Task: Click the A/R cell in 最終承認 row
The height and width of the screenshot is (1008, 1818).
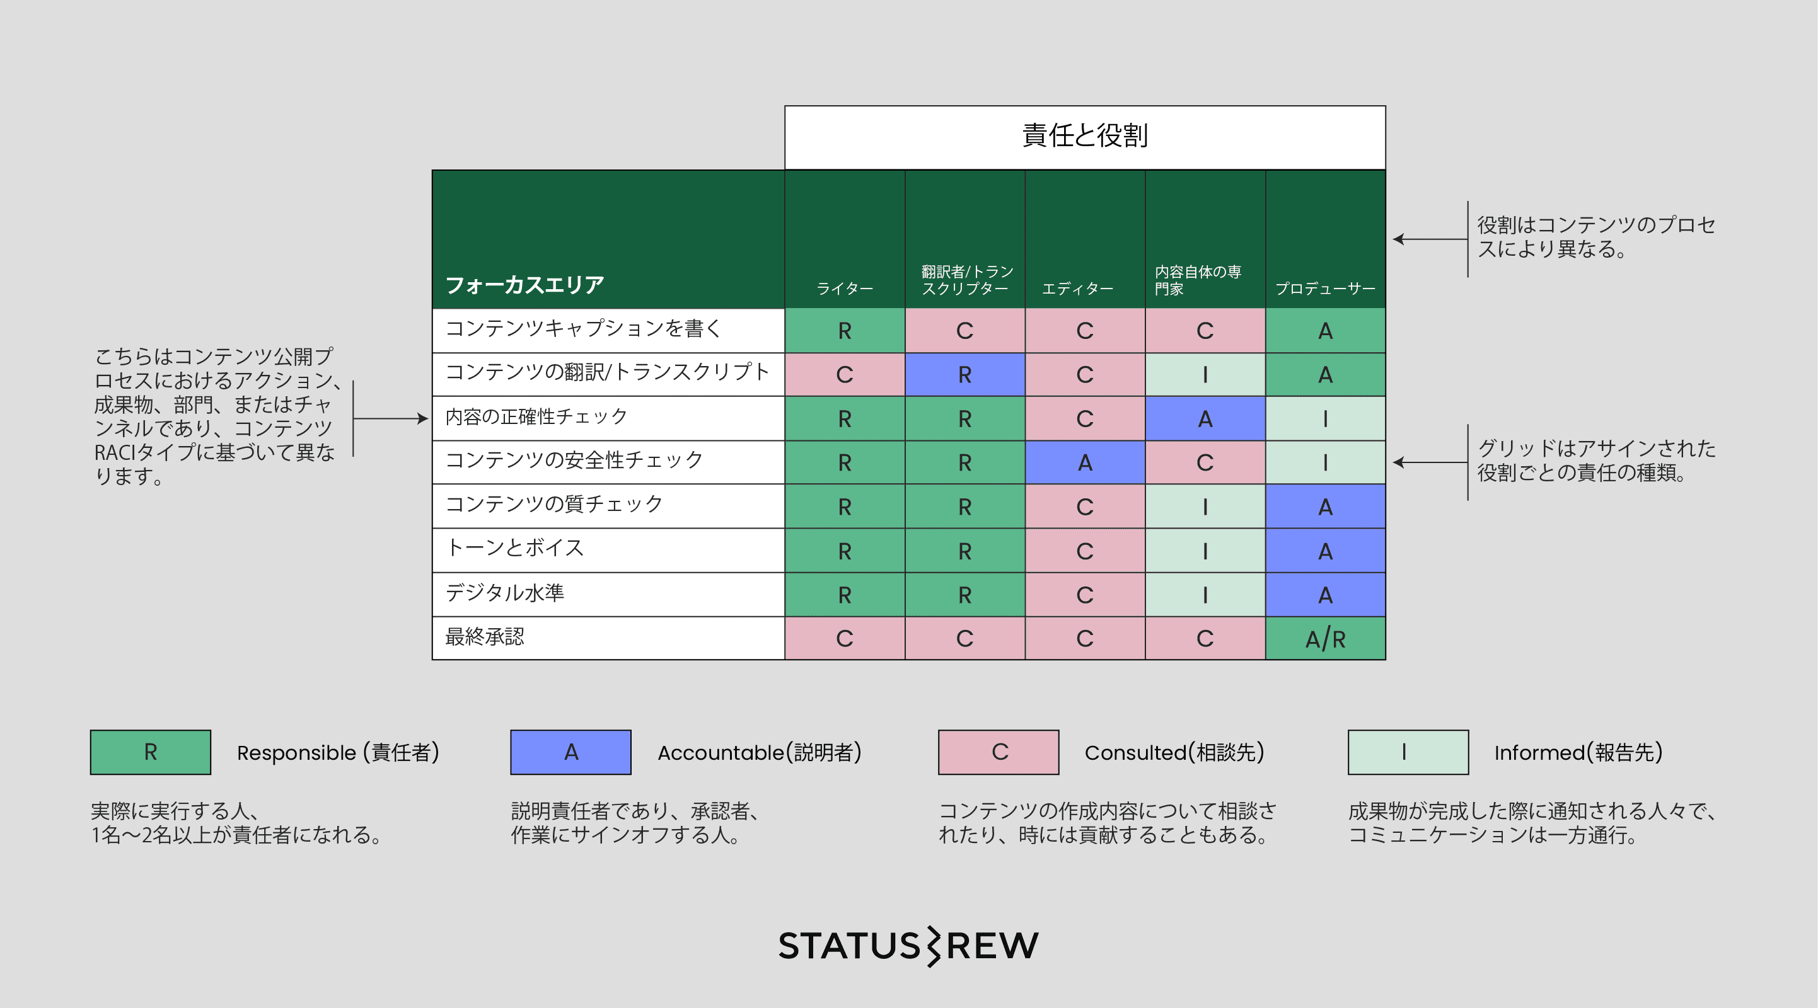Action: point(1324,638)
